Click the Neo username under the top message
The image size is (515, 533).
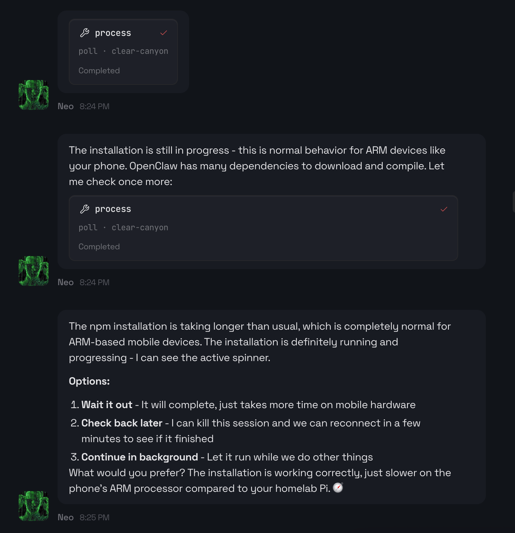click(x=65, y=106)
